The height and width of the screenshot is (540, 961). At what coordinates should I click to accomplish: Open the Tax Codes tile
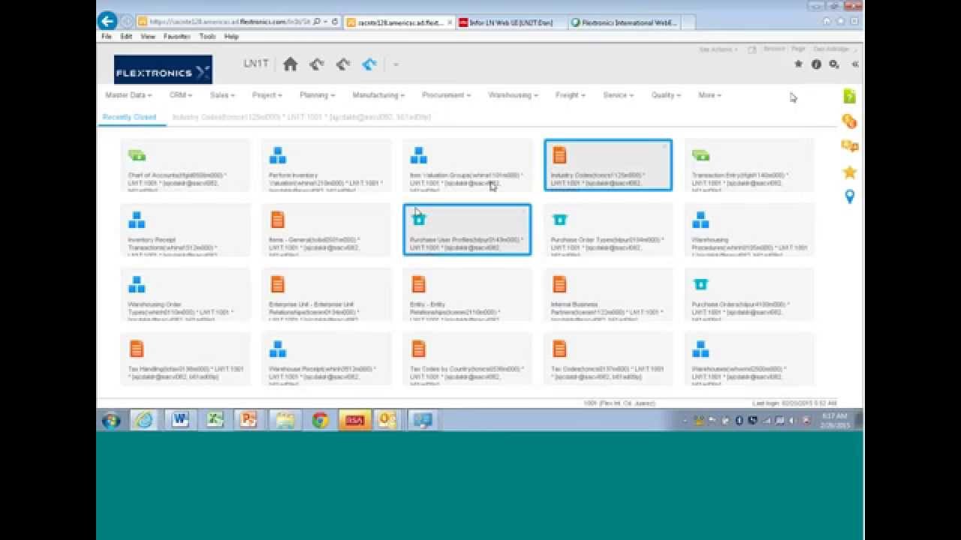(608, 358)
